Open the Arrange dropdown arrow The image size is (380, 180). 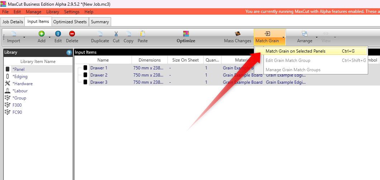click(x=317, y=37)
